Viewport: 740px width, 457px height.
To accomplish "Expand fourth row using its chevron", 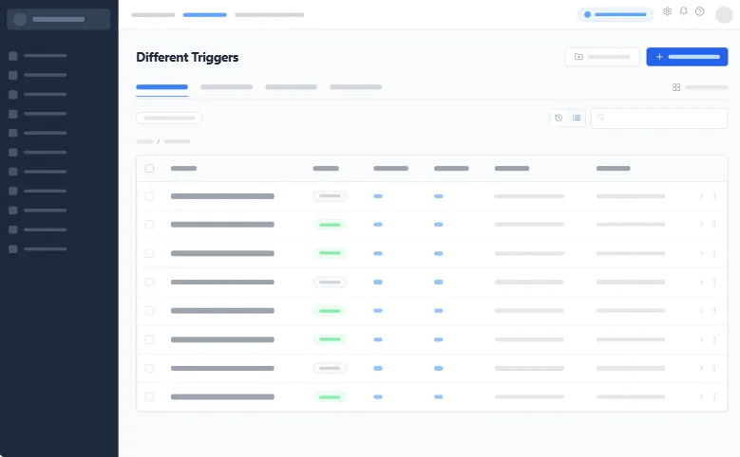I will (701, 283).
